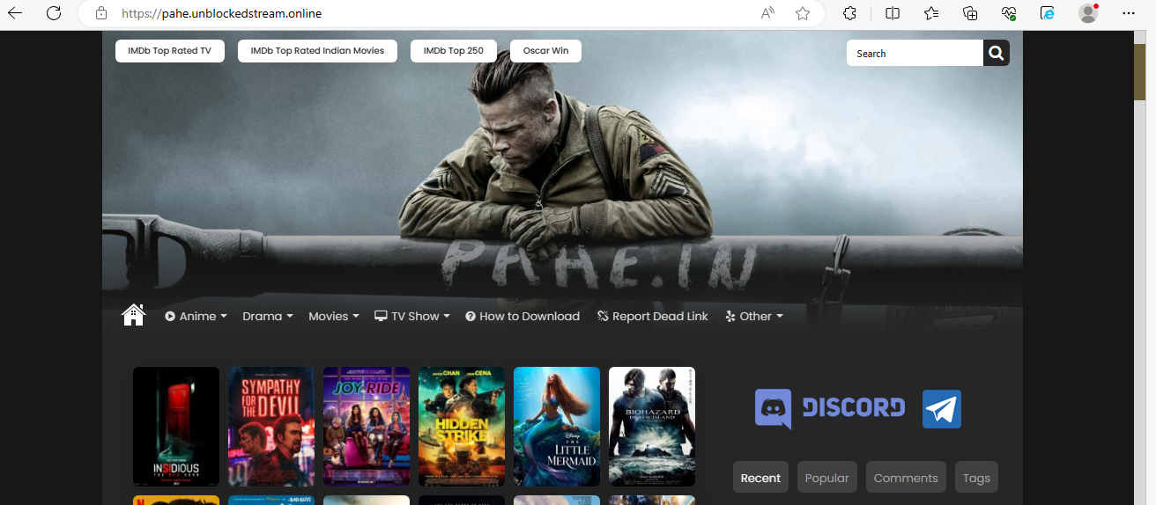Open the Report Dead Link page
The height and width of the screenshot is (505, 1156).
click(x=652, y=317)
